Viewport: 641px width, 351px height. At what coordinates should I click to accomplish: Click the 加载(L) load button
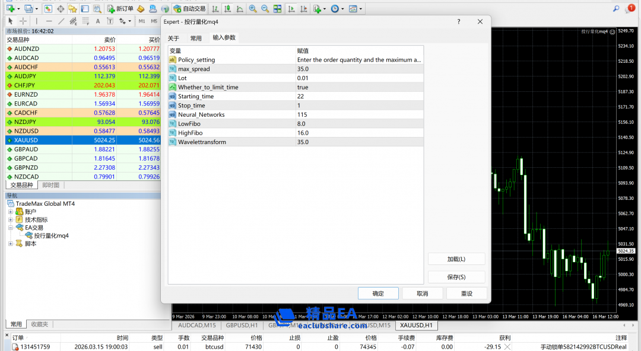point(456,259)
